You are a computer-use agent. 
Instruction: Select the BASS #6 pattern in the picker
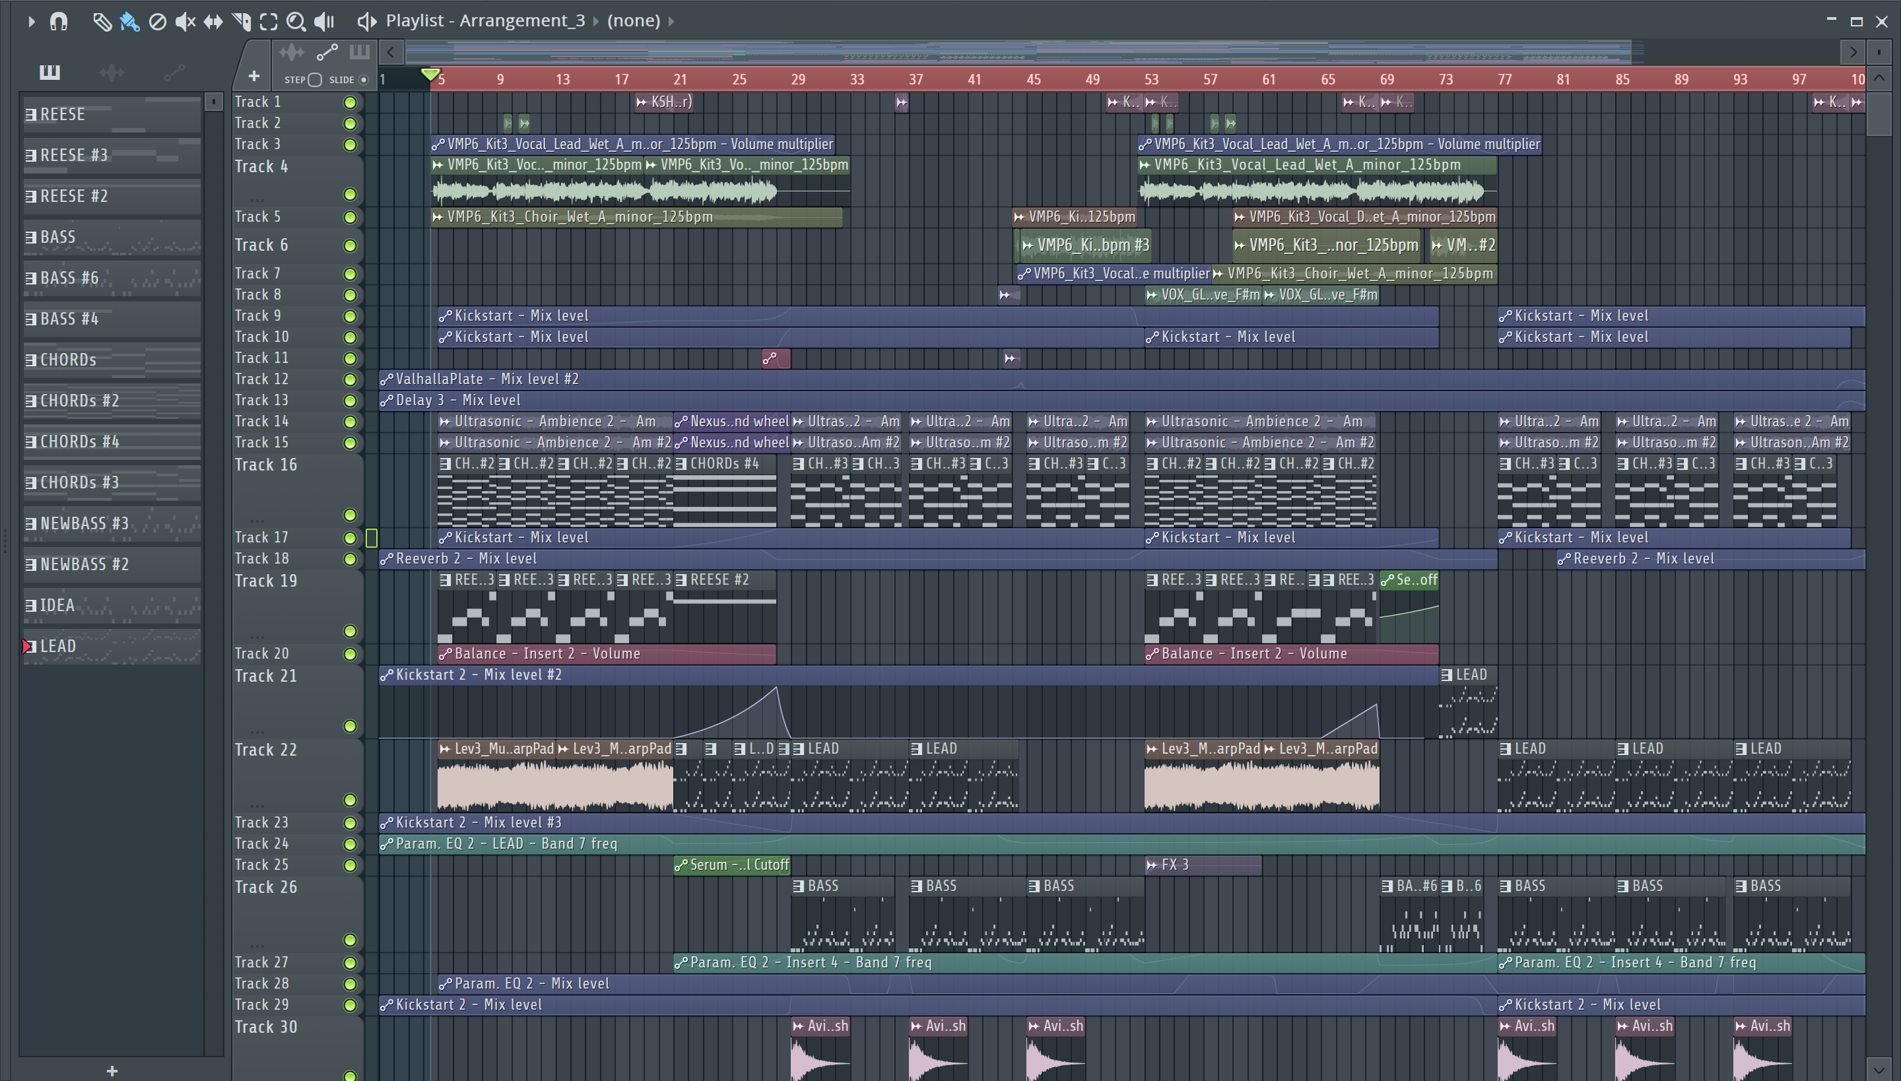[x=112, y=278]
